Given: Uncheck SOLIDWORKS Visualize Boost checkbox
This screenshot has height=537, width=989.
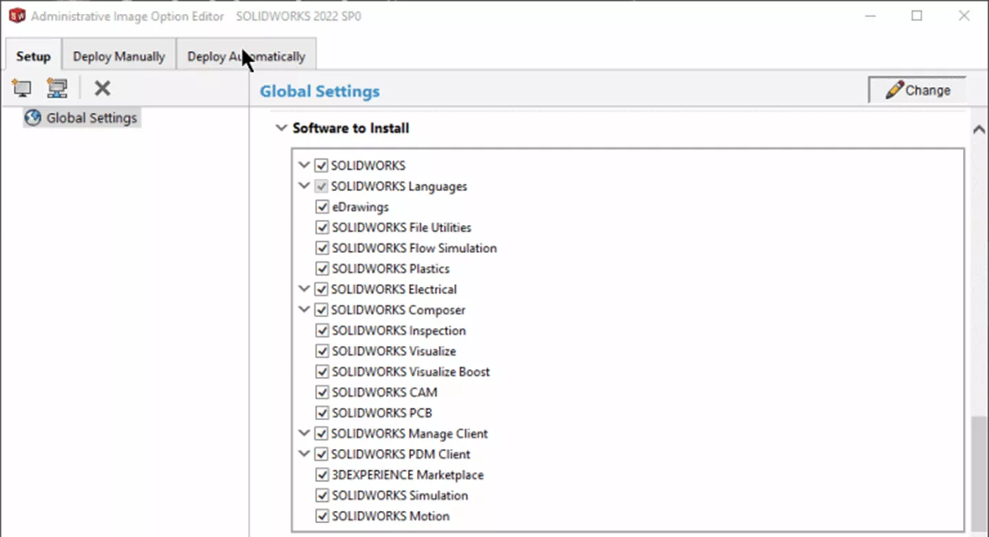Looking at the screenshot, I should coord(322,372).
